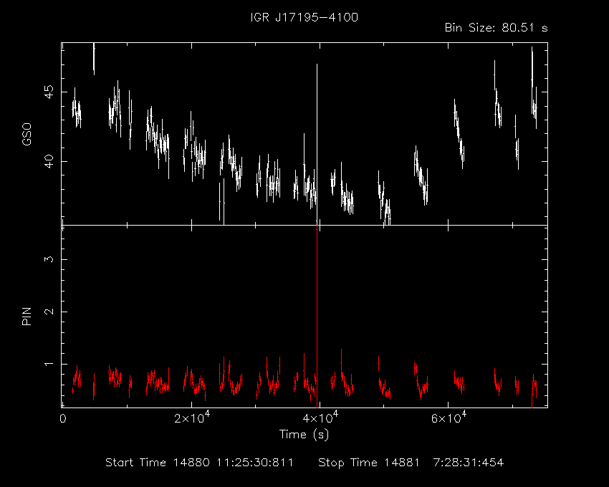Click the 3 tick label on PIN axis
The height and width of the screenshot is (487, 609).
tap(49, 259)
